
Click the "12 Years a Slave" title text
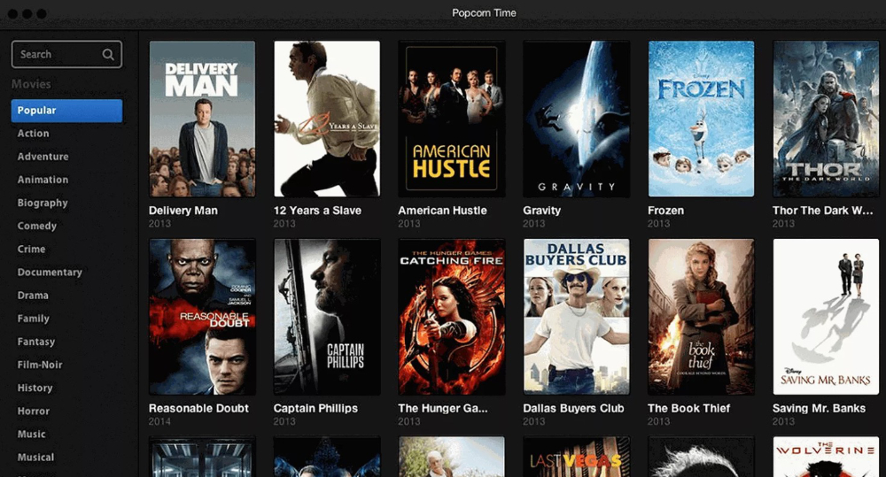pyautogui.click(x=317, y=211)
